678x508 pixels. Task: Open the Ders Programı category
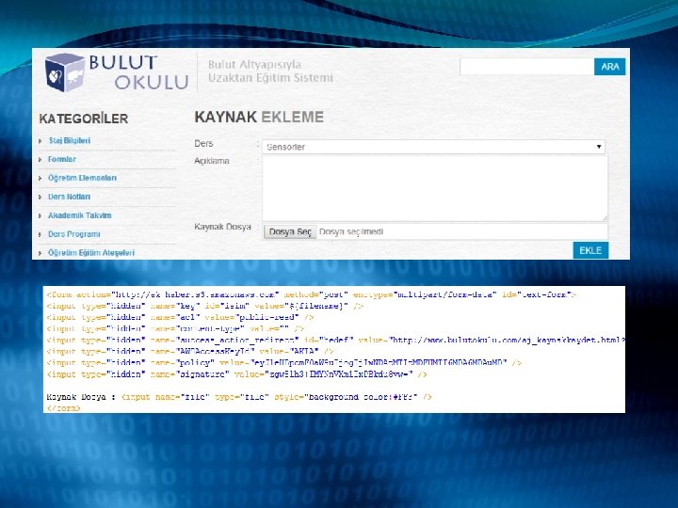coord(74,233)
